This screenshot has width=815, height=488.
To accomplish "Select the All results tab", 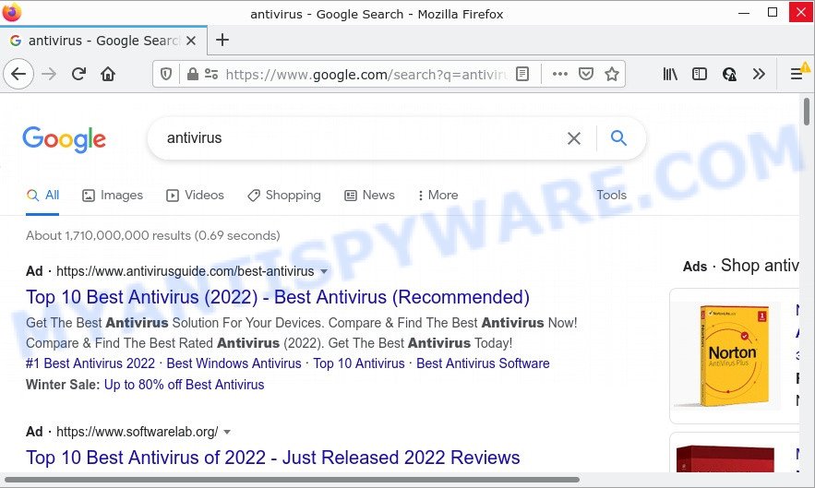I will tap(42, 196).
